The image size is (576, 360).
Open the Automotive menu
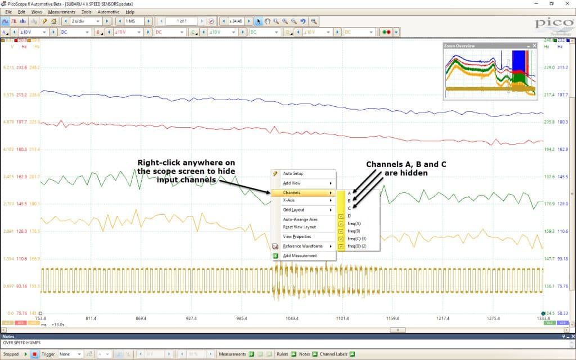[x=109, y=12]
